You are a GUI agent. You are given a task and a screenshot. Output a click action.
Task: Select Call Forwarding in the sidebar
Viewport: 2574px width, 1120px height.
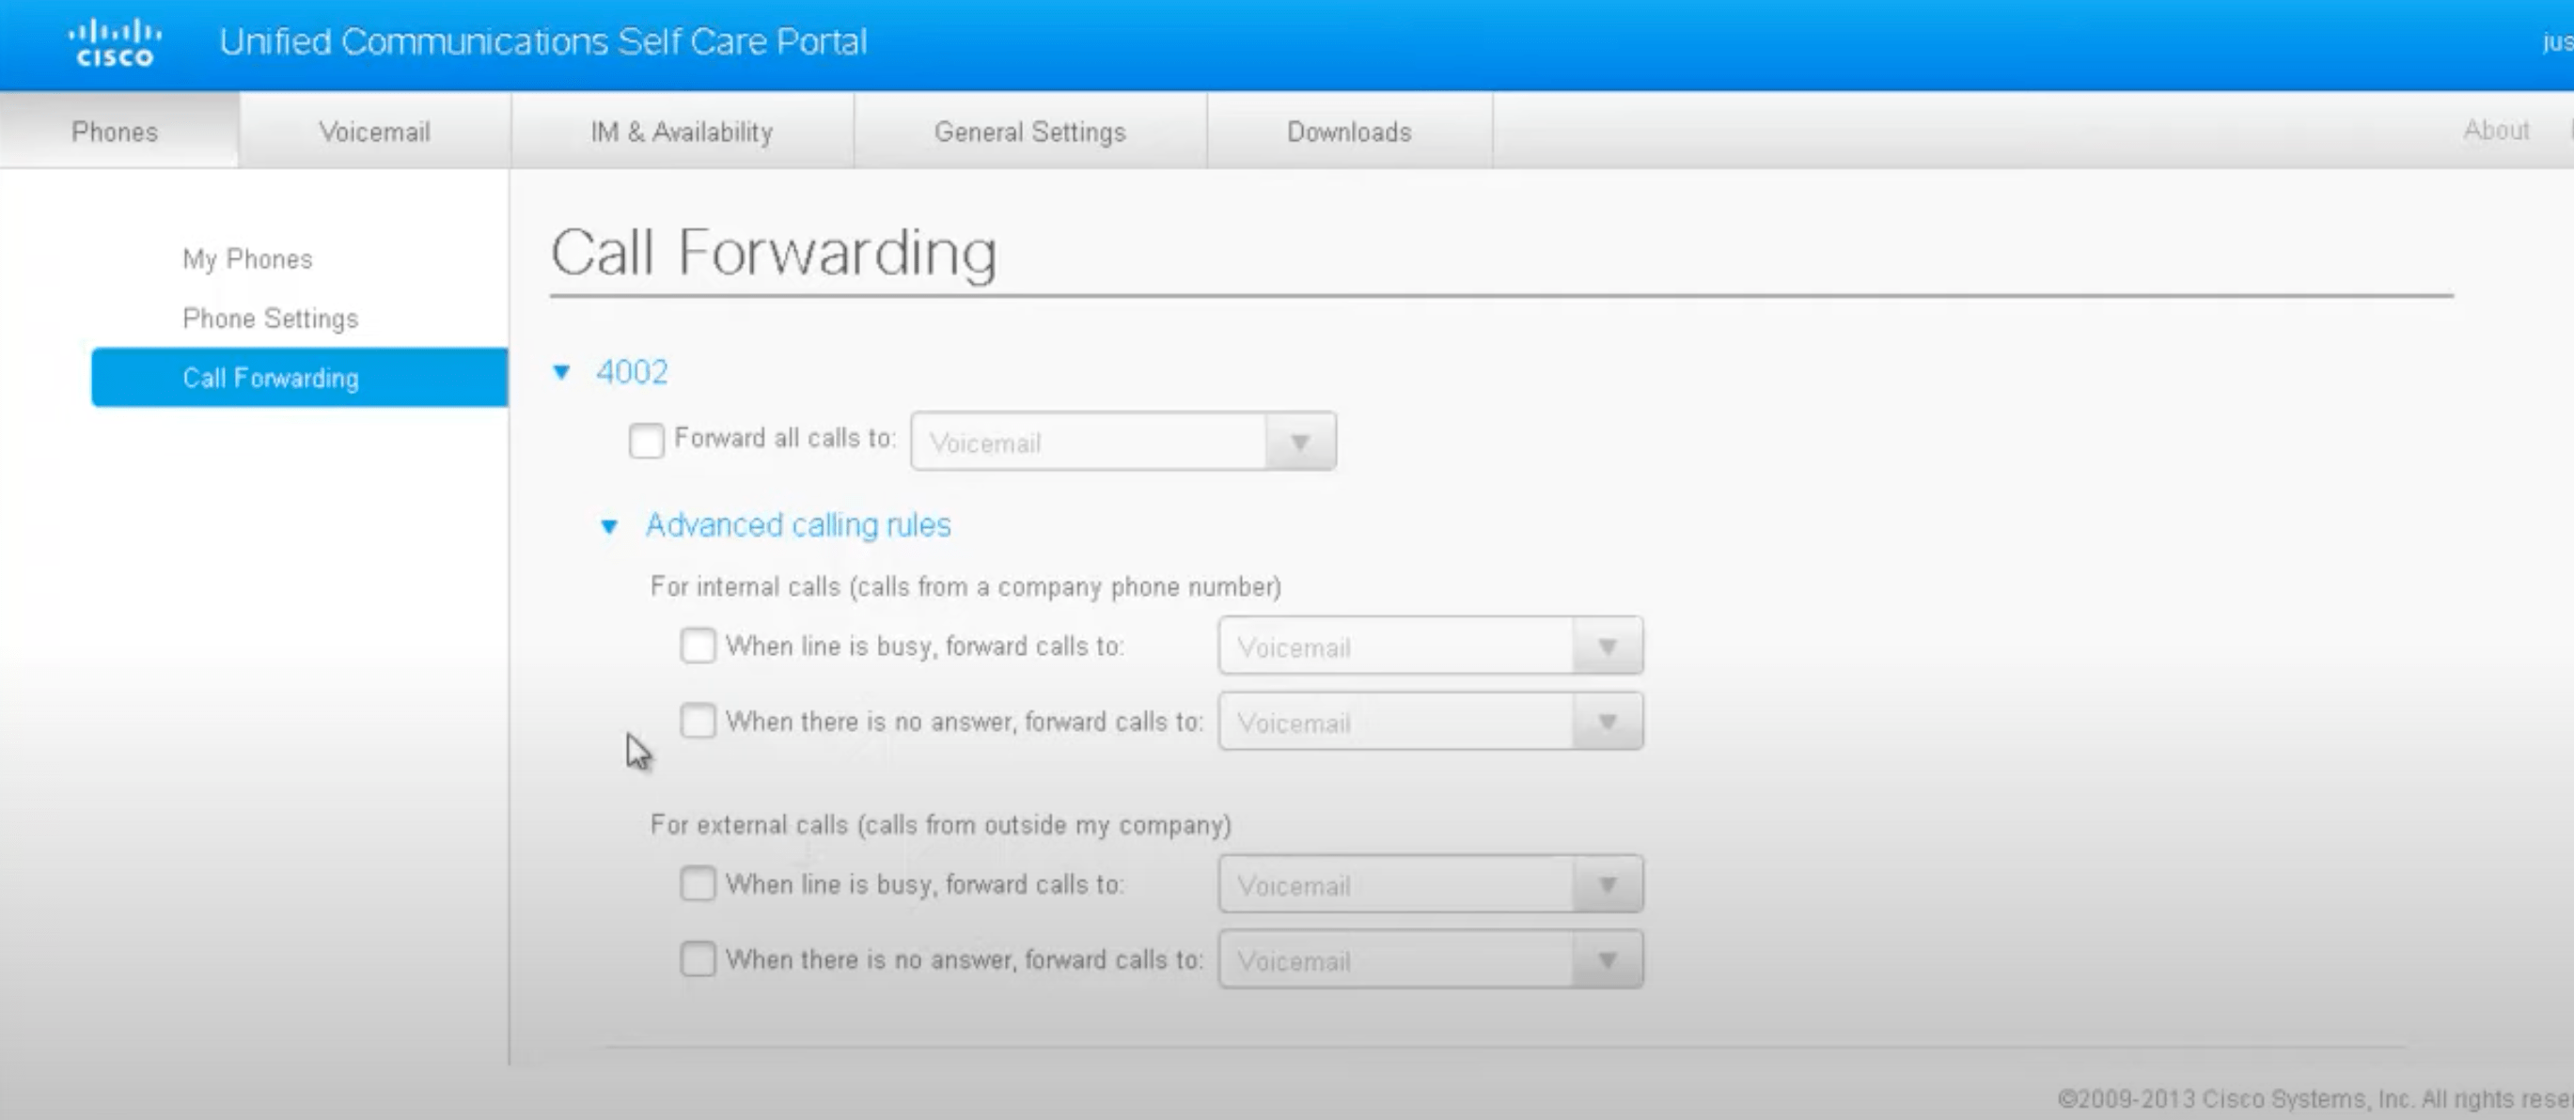270,378
